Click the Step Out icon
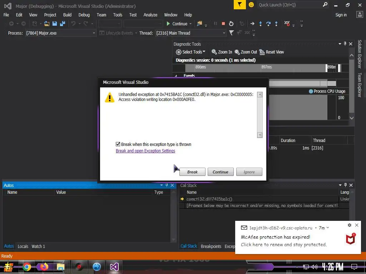The width and height of the screenshot is (366, 274). click(x=276, y=24)
